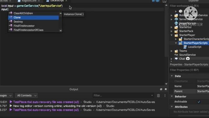The image size is (209, 118).
Task: Select StarterGui in Explorer
Action: coord(185,27)
